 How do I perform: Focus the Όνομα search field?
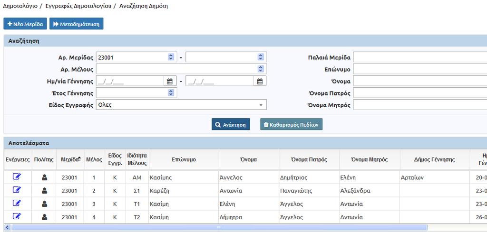pos(420,81)
